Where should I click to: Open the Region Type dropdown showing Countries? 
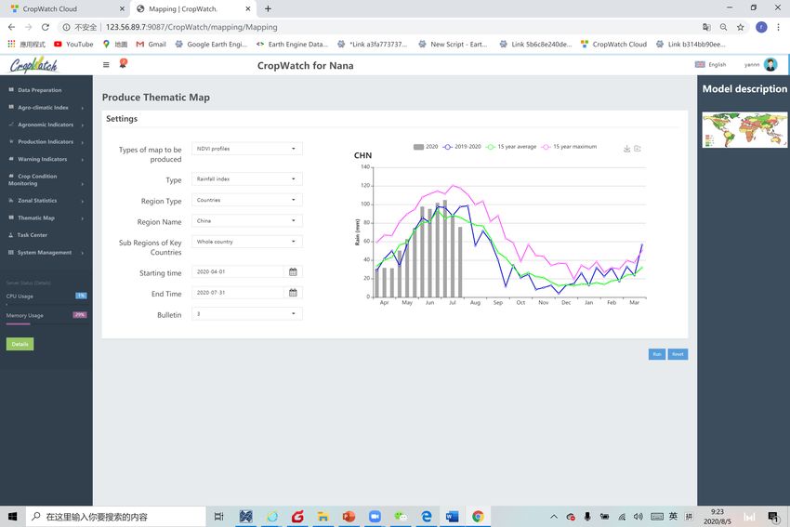(247, 200)
